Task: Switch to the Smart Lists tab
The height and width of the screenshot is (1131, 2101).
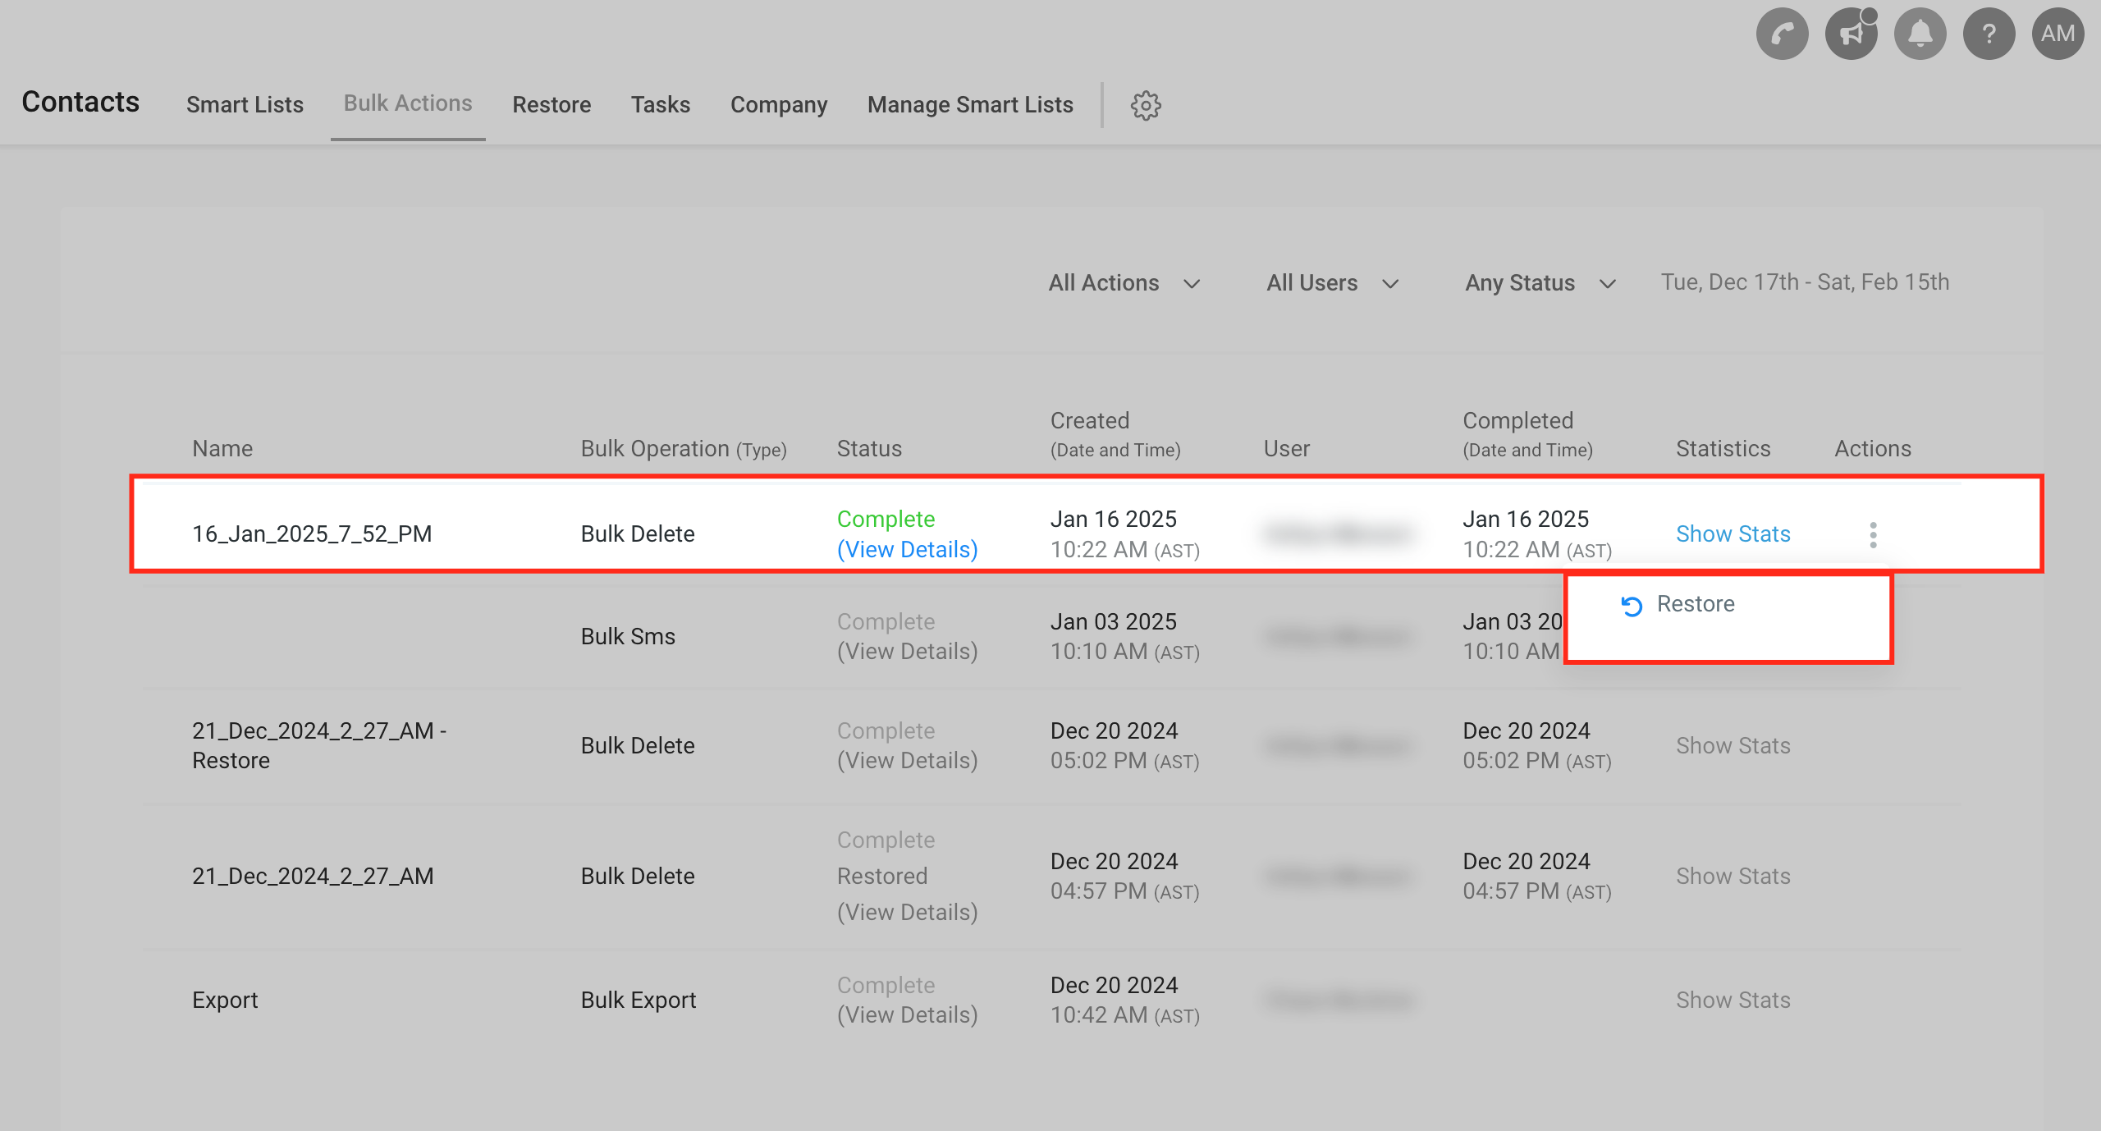Action: [x=245, y=105]
